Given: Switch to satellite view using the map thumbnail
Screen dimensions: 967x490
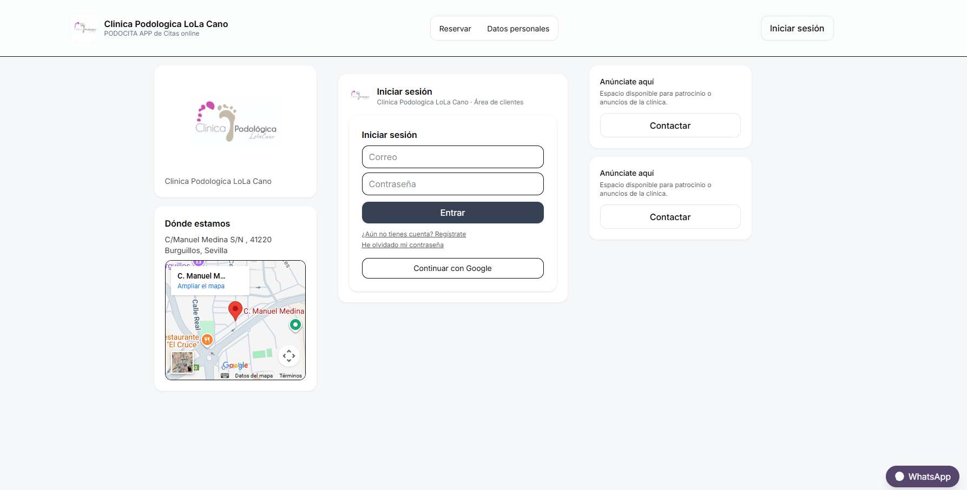Looking at the screenshot, I should tap(182, 362).
